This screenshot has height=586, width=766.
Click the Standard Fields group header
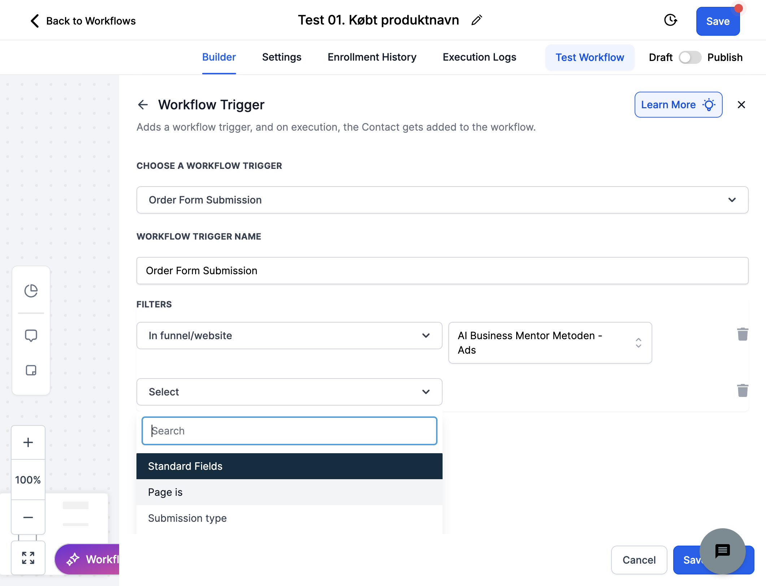tap(289, 466)
